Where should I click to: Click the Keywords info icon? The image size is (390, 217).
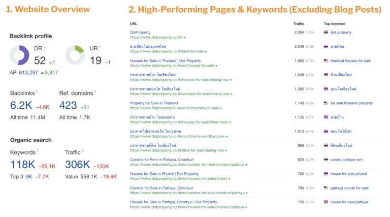(x=38, y=150)
